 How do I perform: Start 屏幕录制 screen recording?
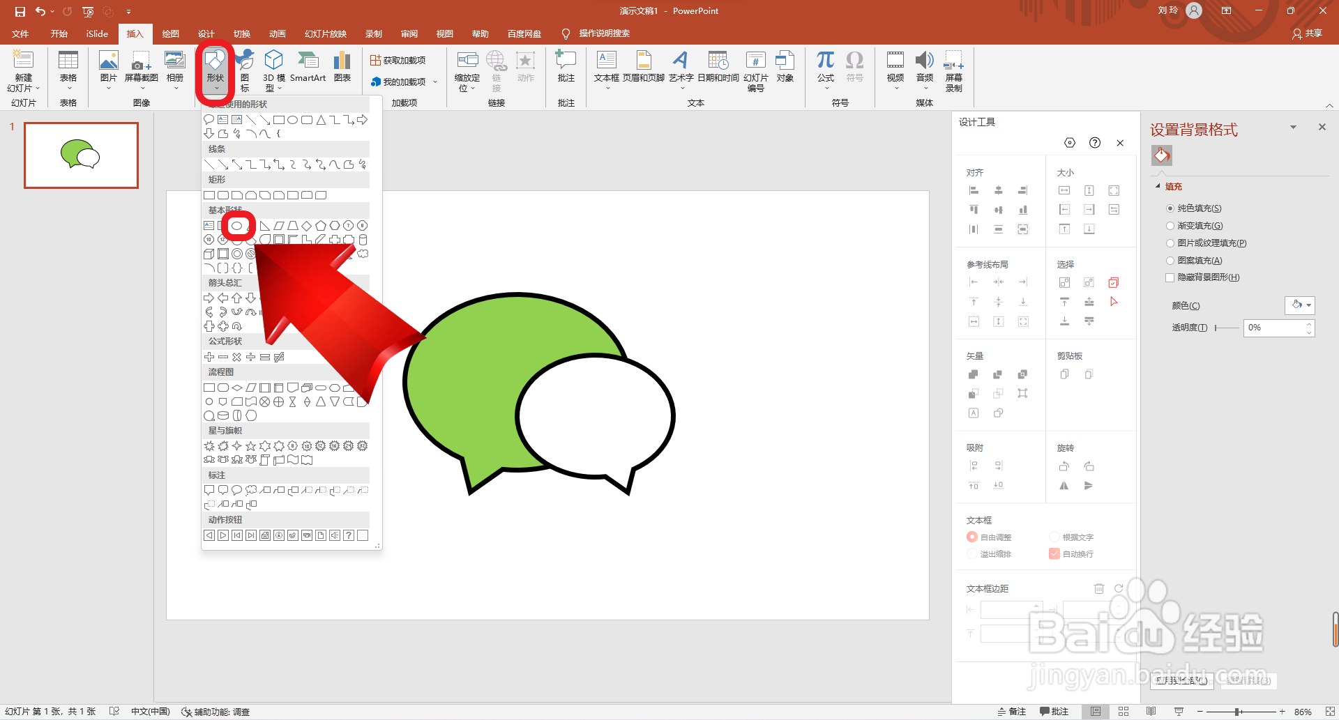point(954,71)
